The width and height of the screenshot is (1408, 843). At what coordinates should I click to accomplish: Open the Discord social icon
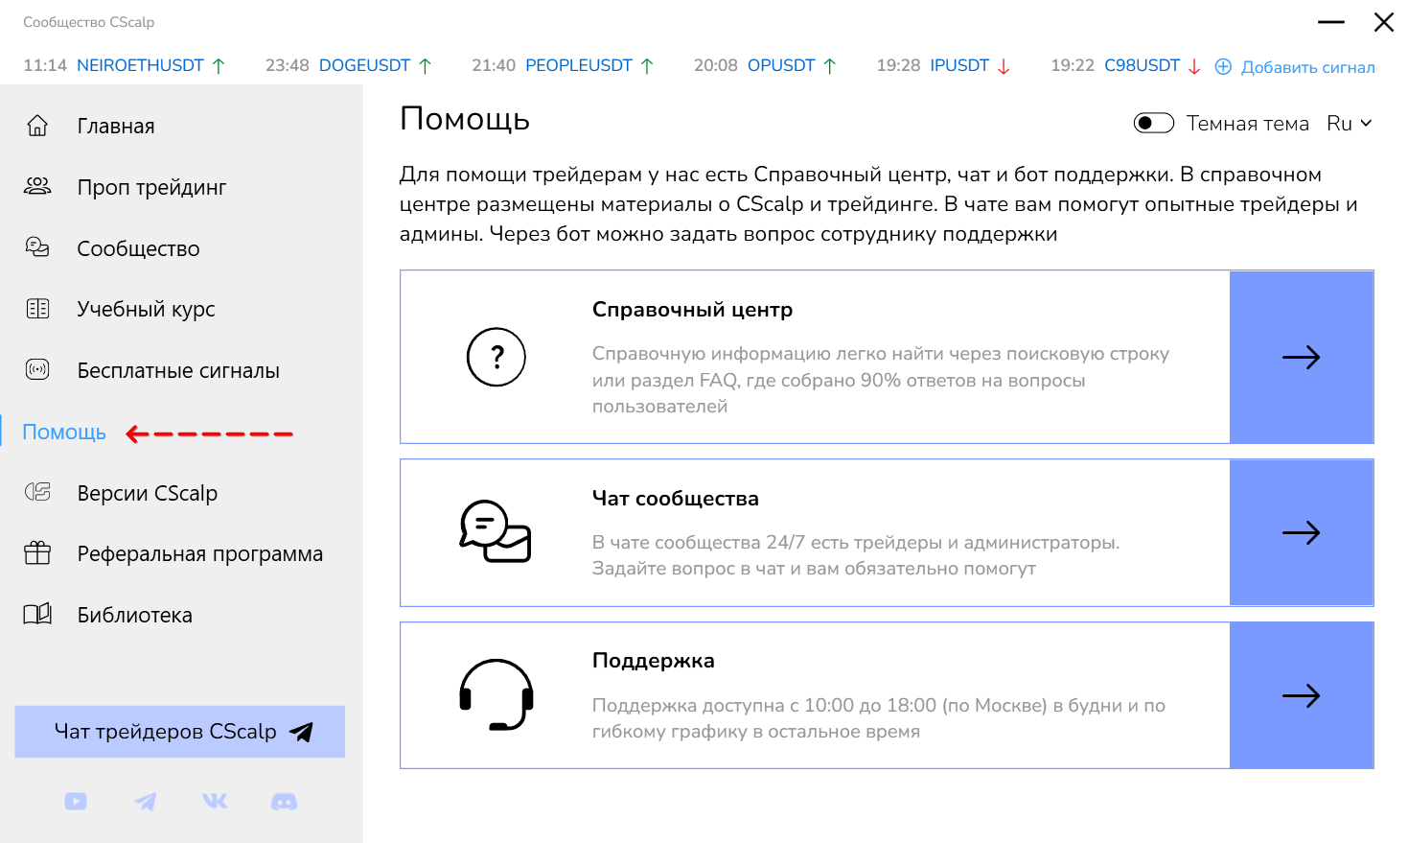tap(285, 801)
